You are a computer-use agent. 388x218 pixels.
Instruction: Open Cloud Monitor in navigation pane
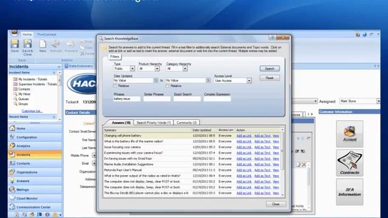[x=35, y=198]
